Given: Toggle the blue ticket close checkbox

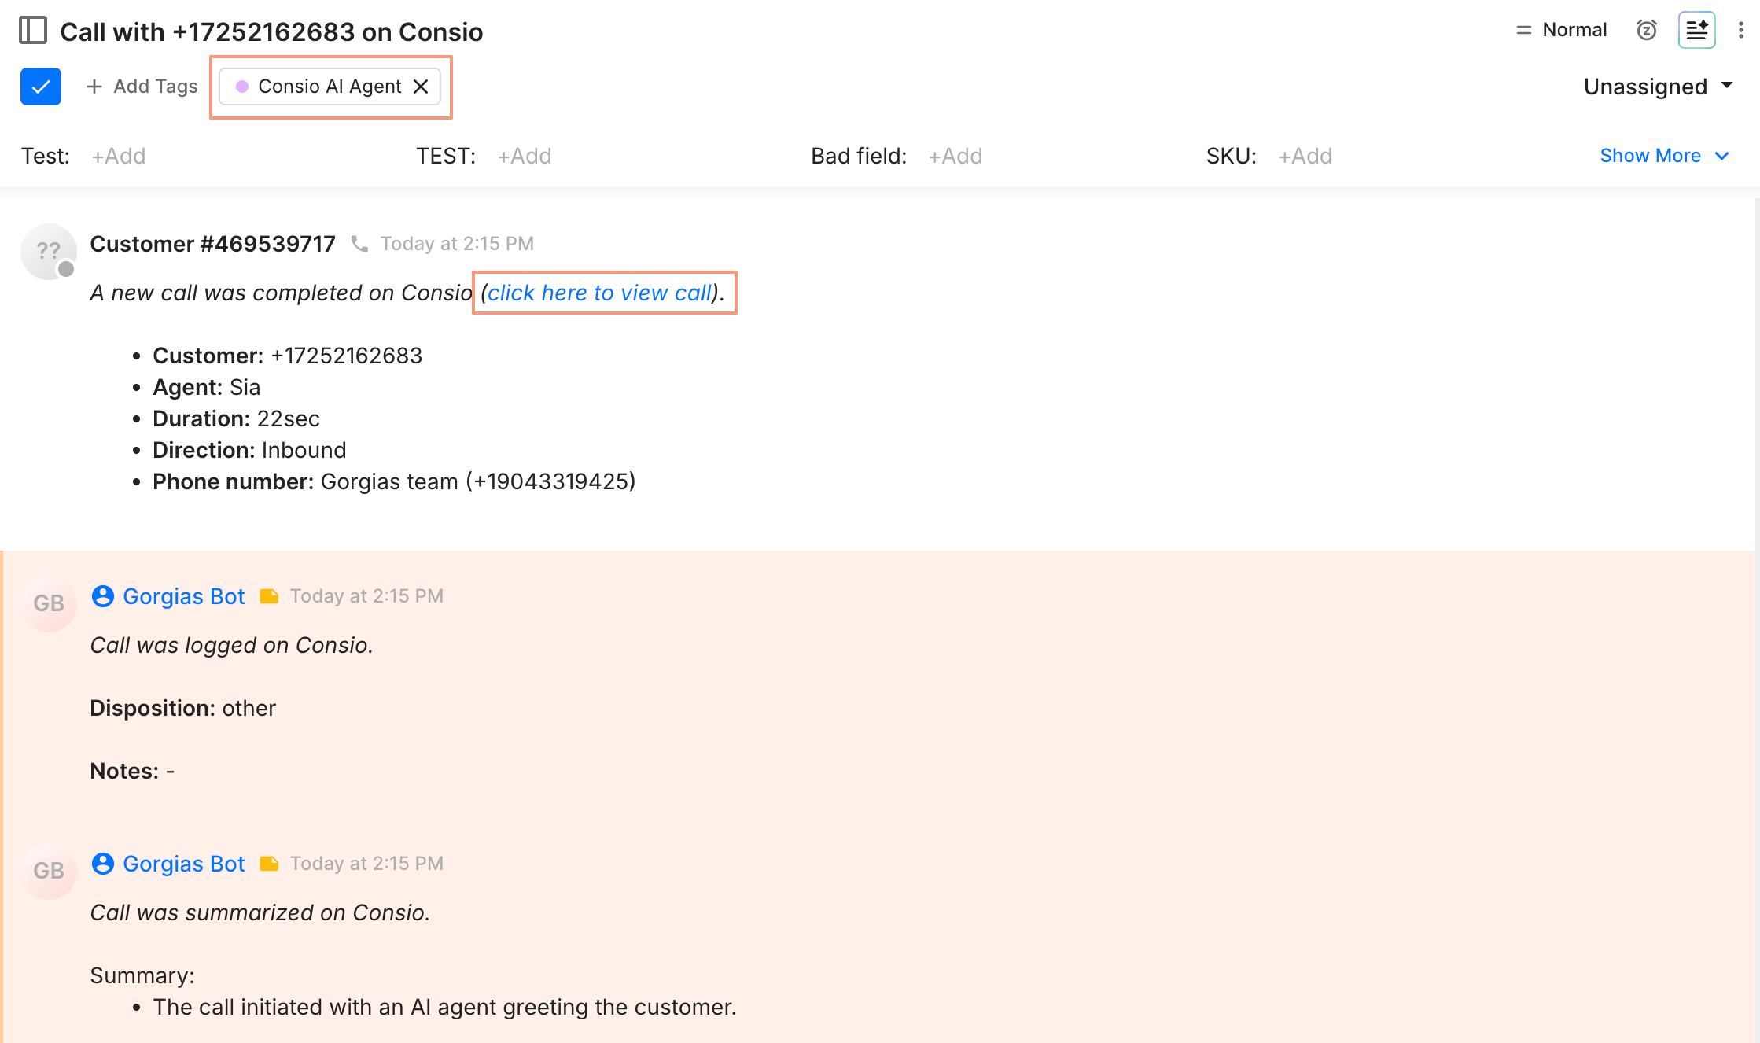Looking at the screenshot, I should pos(41,87).
